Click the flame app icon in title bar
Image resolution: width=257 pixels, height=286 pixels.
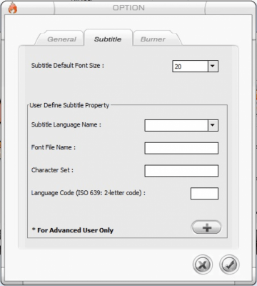click(12, 9)
